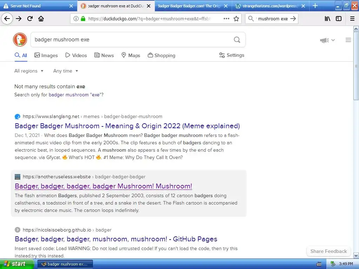Close the strangehorizons.com tab
This screenshot has height=269, width=359.
pos(303,6)
